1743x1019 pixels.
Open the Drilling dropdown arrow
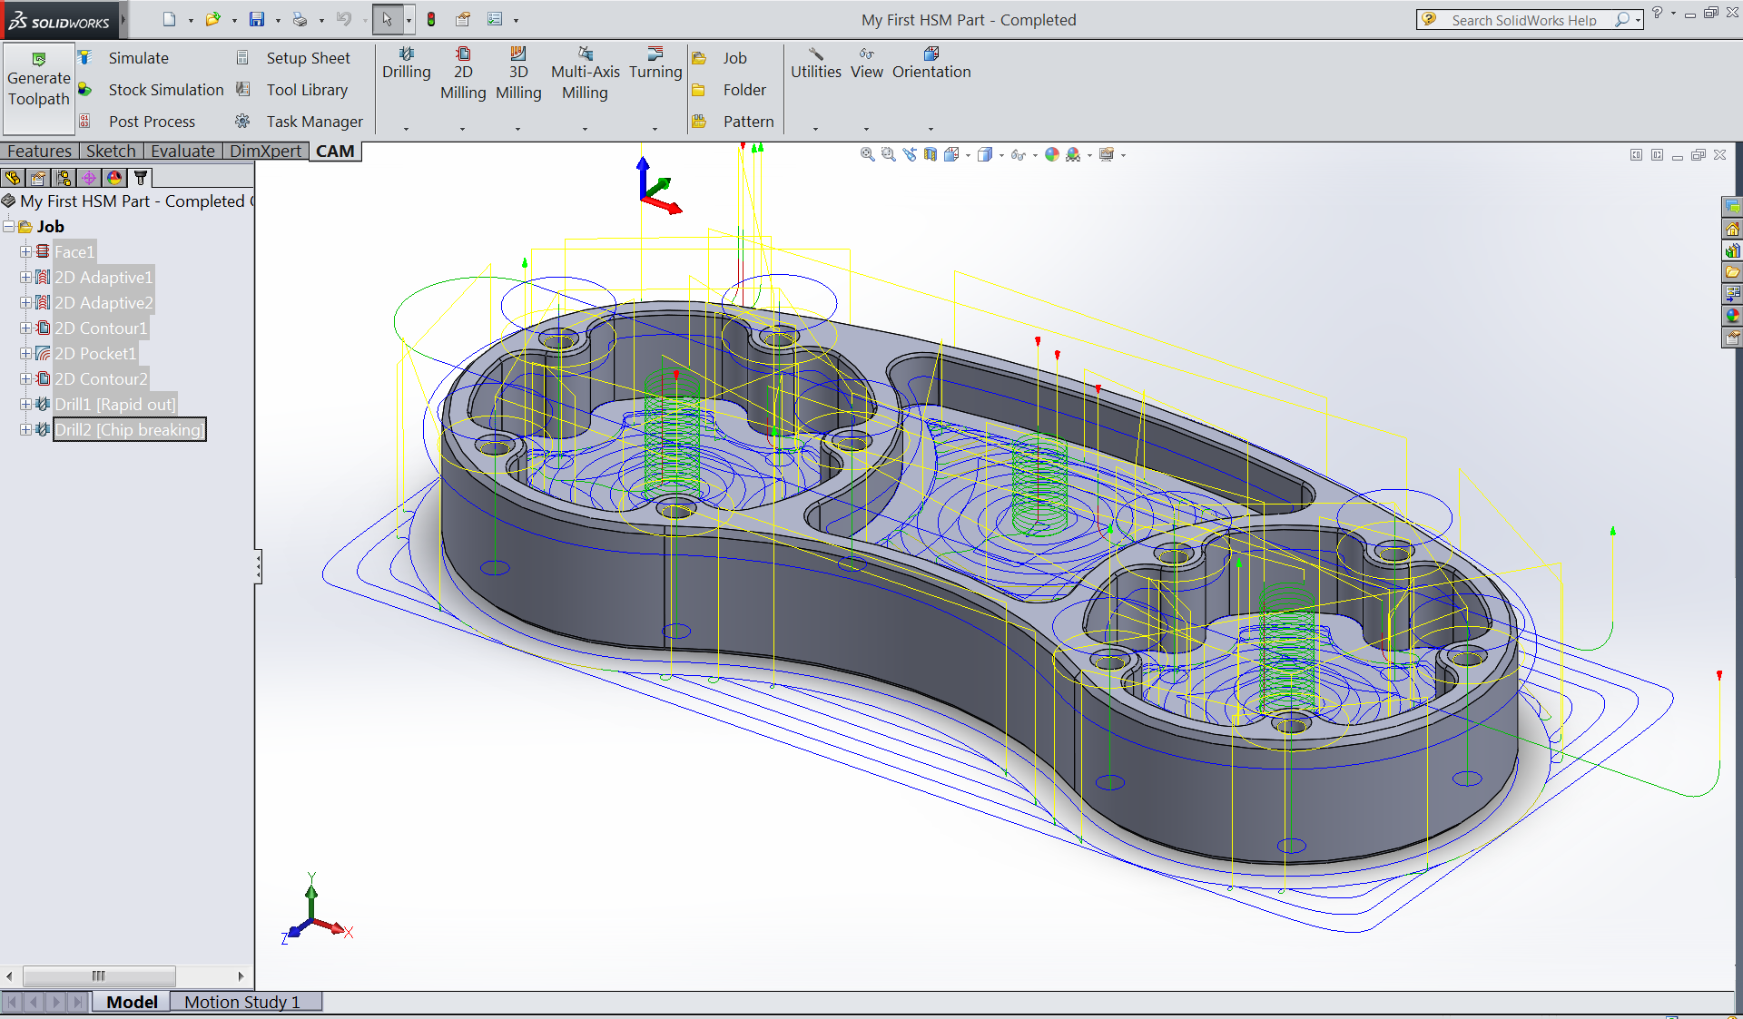click(x=406, y=129)
